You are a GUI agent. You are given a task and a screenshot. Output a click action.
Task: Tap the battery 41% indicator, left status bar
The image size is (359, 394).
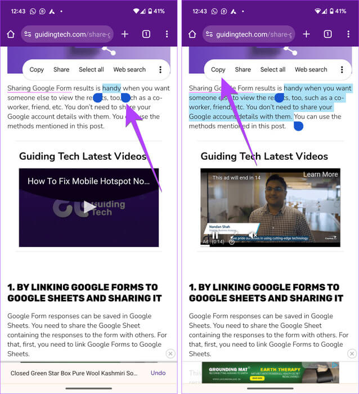[x=156, y=11]
